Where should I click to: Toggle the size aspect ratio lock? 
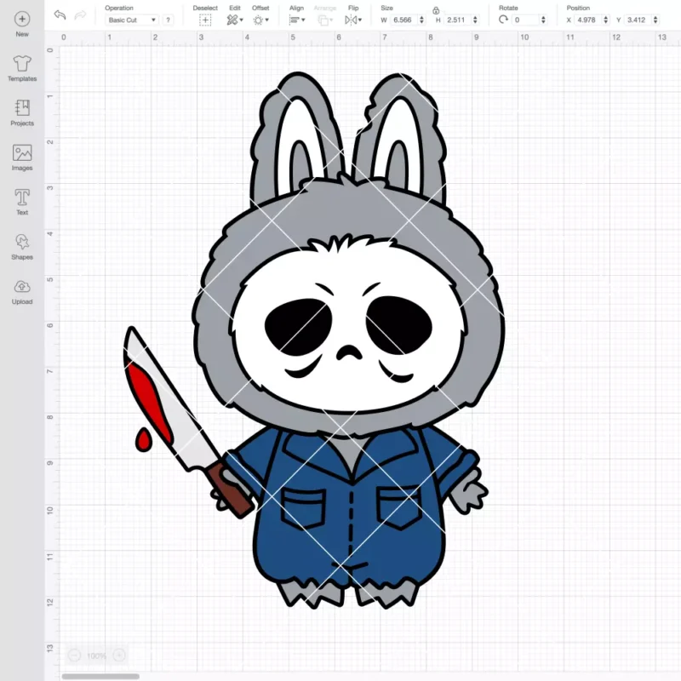coord(436,10)
